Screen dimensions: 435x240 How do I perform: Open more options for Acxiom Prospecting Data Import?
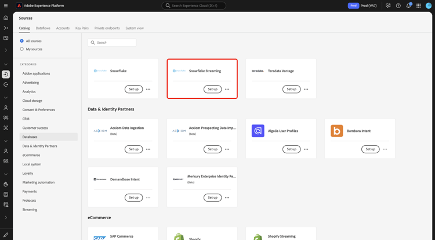click(x=227, y=149)
